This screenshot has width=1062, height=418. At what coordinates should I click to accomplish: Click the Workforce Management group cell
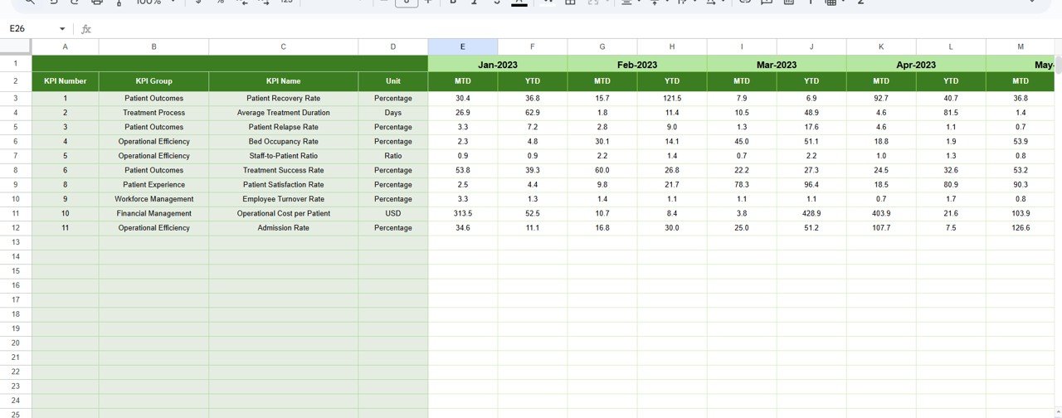[x=153, y=199]
